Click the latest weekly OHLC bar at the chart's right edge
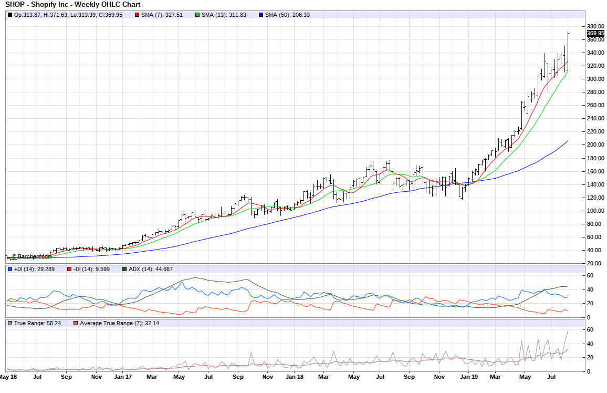Image resolution: width=607 pixels, height=393 pixels. tap(568, 51)
